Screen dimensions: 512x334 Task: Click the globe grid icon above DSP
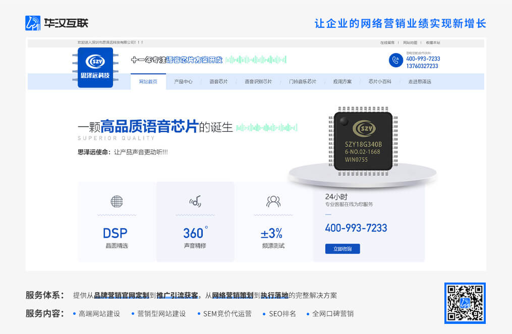[x=117, y=201]
